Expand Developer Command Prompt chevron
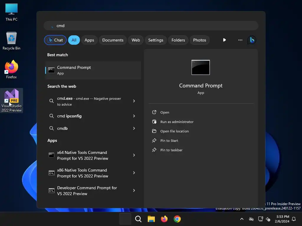 pyautogui.click(x=134, y=190)
